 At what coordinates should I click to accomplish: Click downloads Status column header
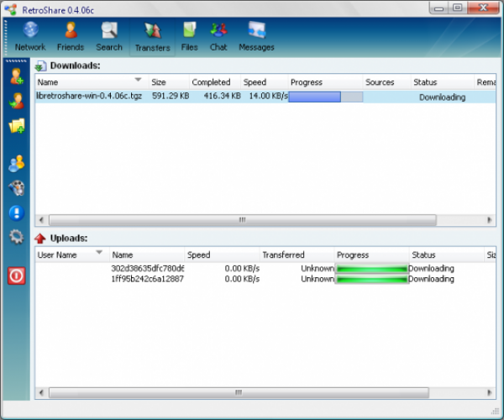click(x=443, y=82)
